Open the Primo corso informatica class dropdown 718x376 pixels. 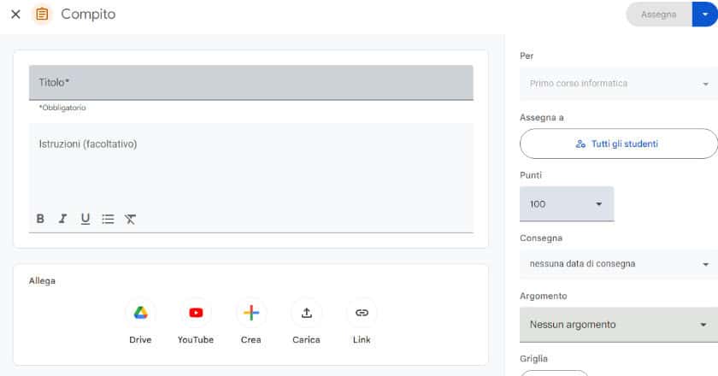(619, 84)
